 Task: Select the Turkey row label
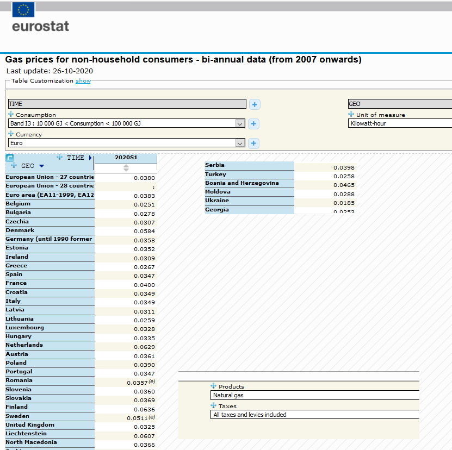coord(249,174)
